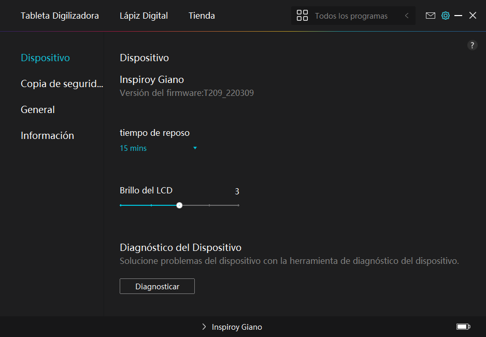Click the Brillo del LCD slider handle
This screenshot has height=337, width=486.
point(179,205)
